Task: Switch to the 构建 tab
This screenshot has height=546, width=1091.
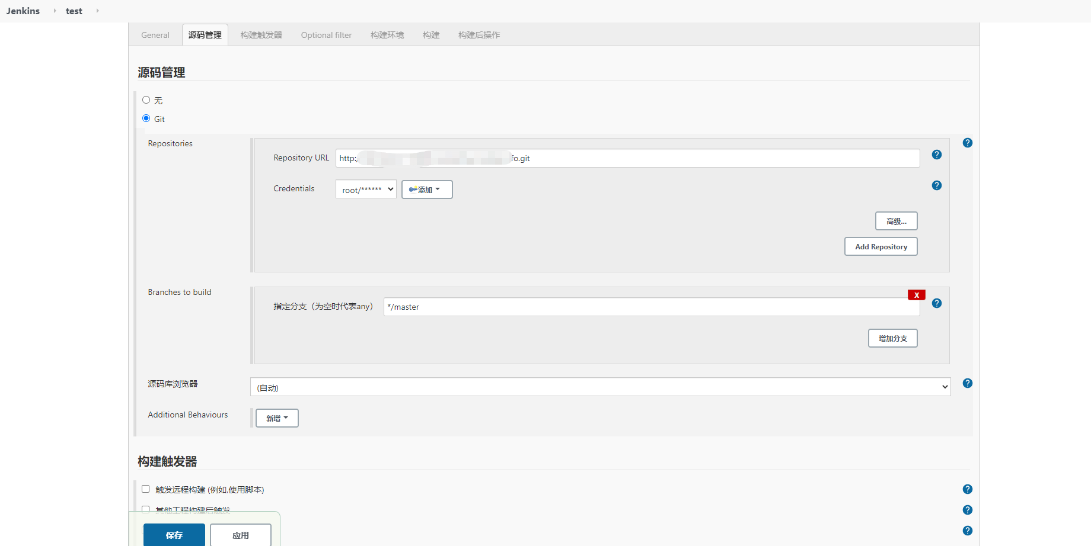Action: [x=431, y=35]
